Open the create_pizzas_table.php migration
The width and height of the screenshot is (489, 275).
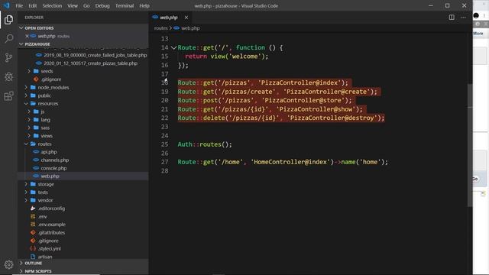click(90, 63)
